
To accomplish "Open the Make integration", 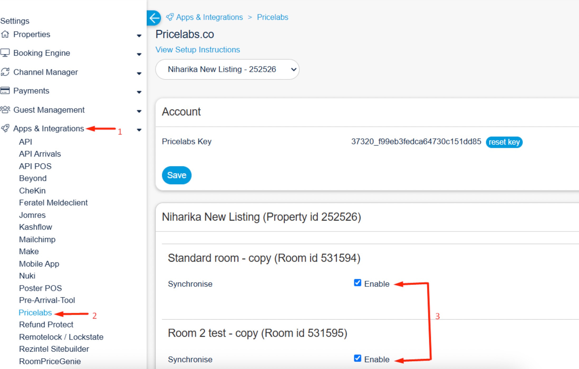I will [x=29, y=251].
